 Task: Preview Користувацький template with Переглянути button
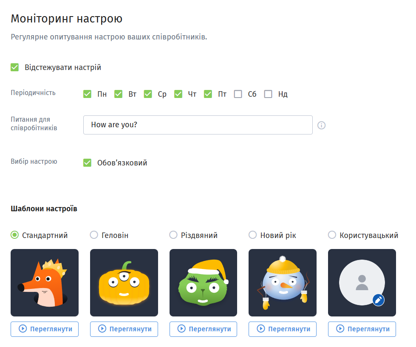pos(362,329)
